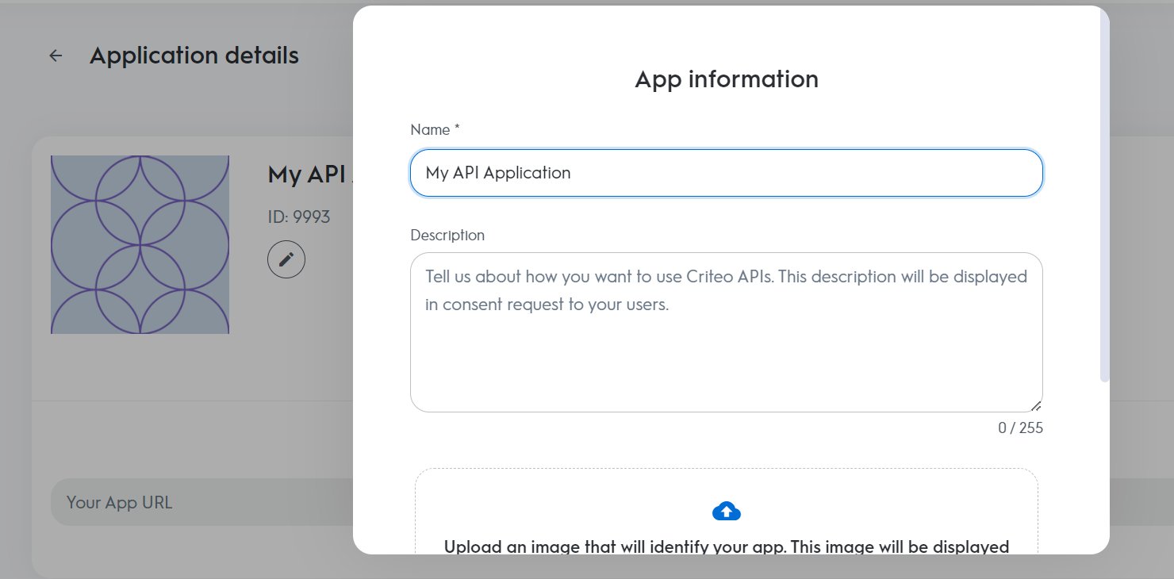Click the cloud upload icon
The height and width of the screenshot is (579, 1174).
[x=727, y=512]
